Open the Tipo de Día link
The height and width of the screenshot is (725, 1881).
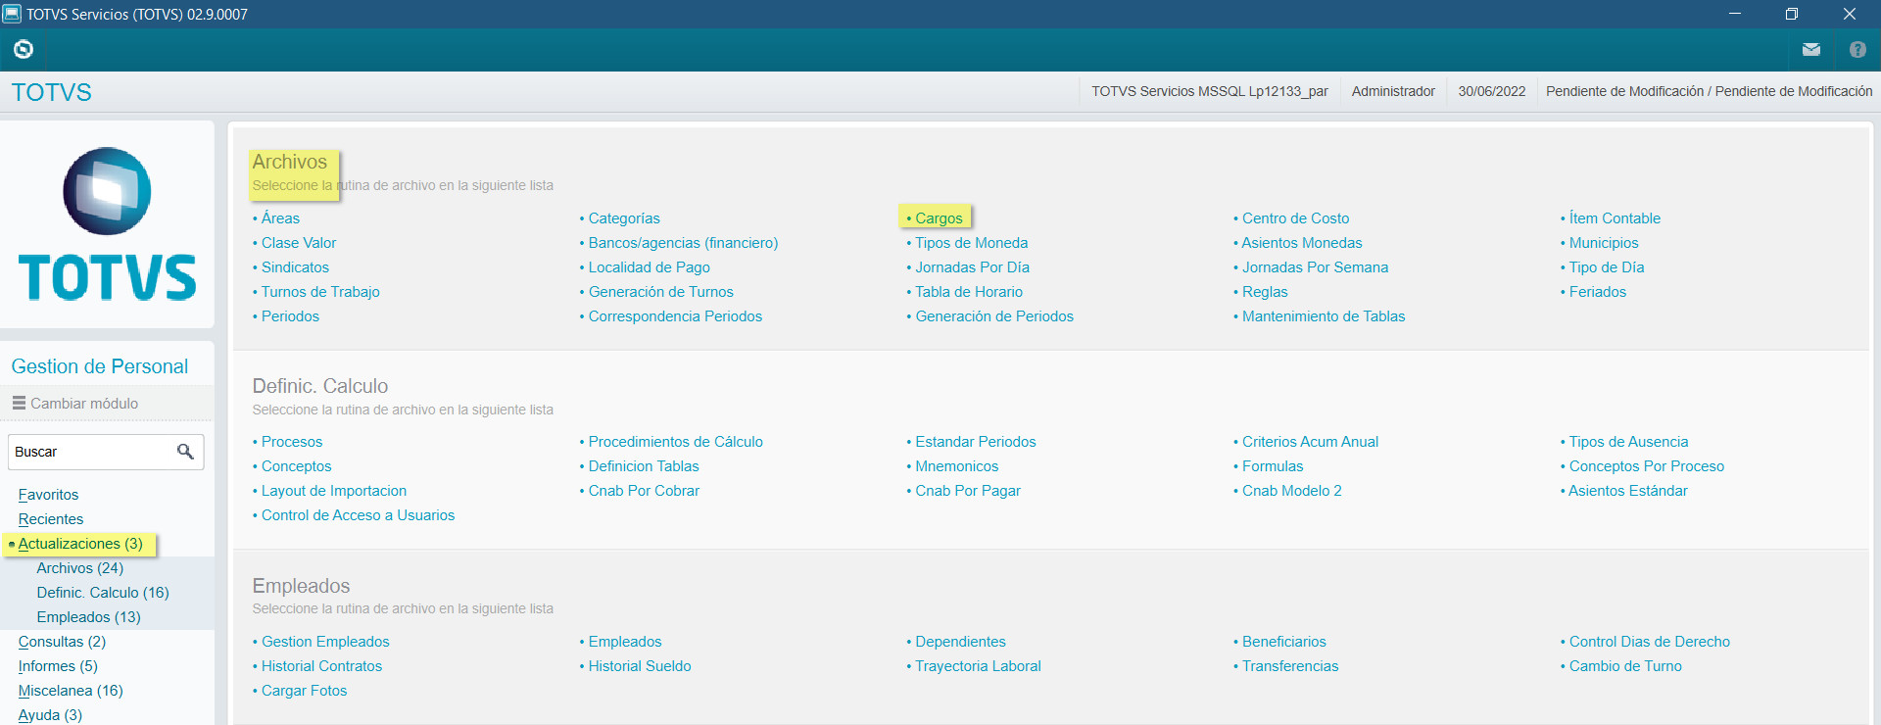tap(1607, 267)
